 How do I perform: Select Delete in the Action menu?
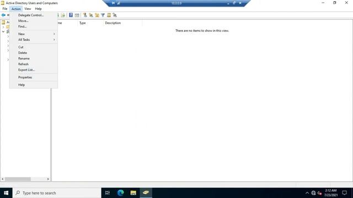34,53
